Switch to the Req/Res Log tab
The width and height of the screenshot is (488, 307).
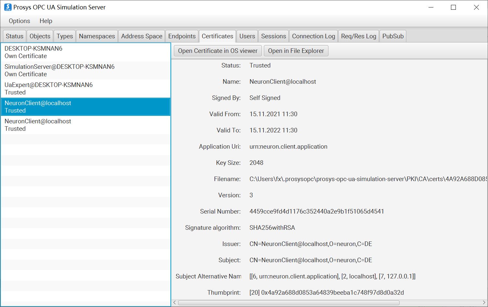tap(358, 36)
